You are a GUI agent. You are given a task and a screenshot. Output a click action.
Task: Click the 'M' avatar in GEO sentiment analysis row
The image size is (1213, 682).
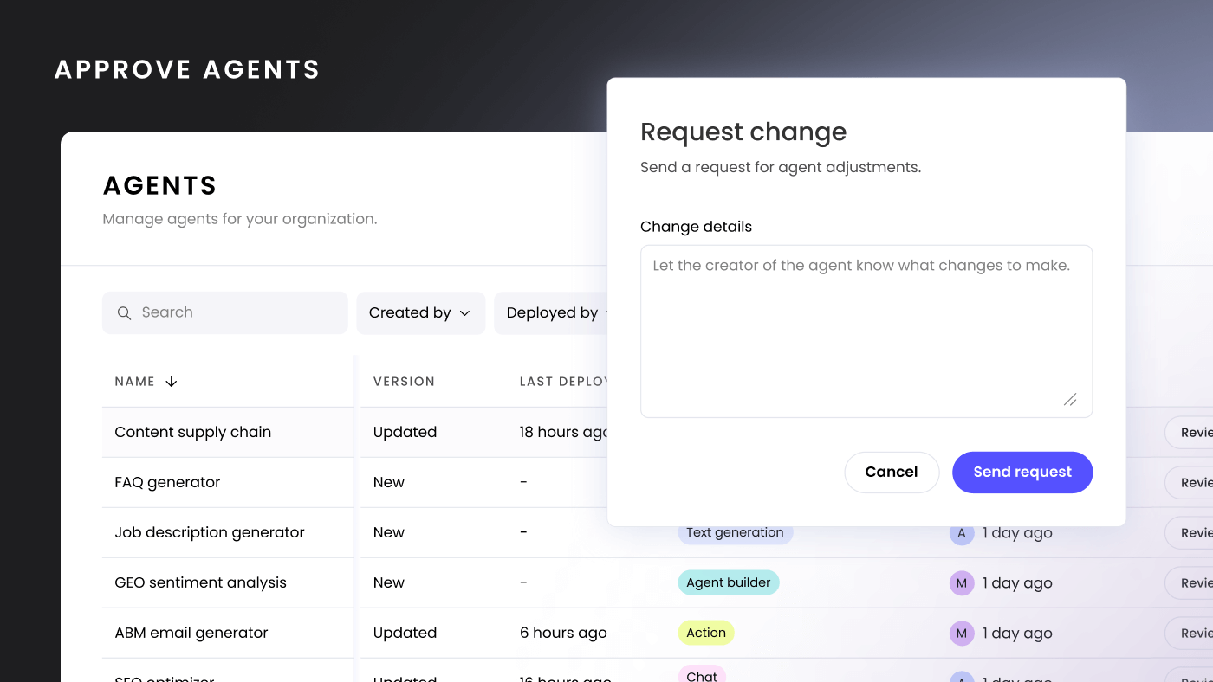961,583
